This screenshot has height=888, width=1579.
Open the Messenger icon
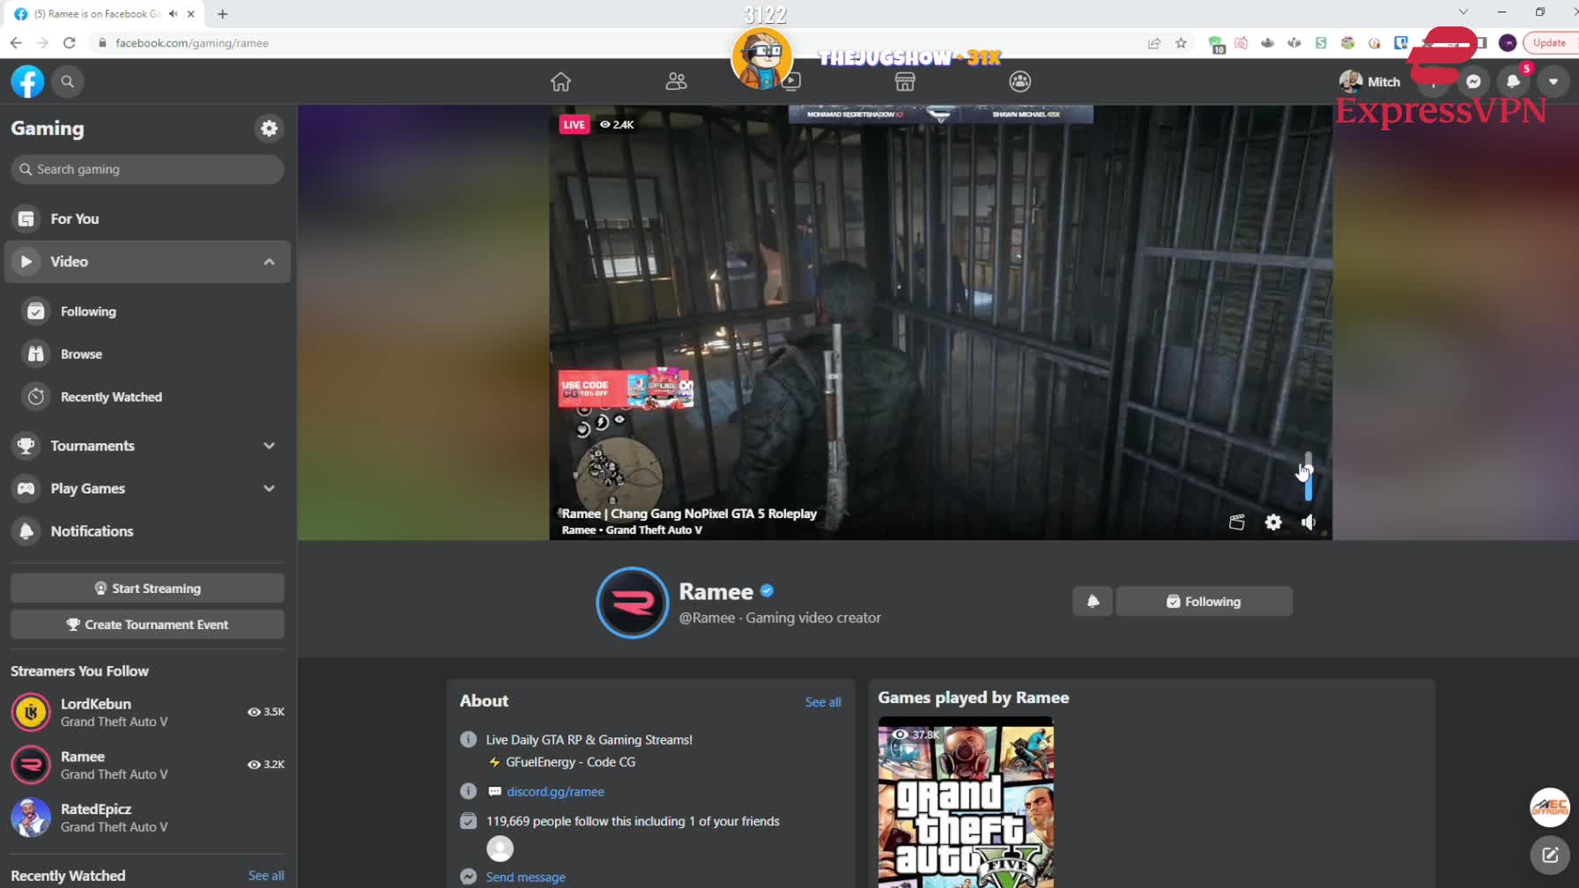1473,82
